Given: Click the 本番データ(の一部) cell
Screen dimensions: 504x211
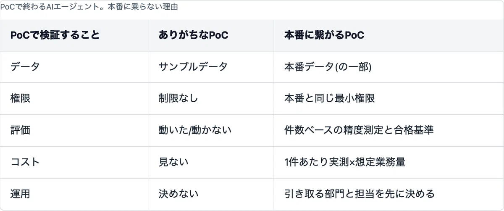Looking at the screenshot, I should pos(328,66).
